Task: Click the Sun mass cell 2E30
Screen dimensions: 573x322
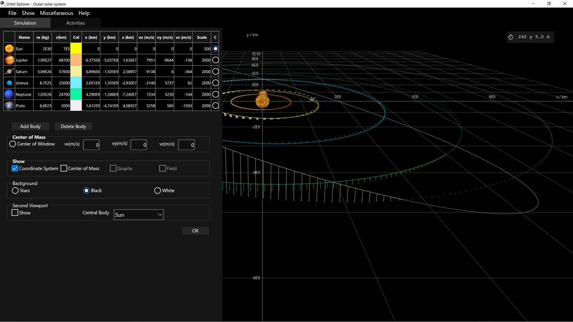Action: tap(43, 49)
